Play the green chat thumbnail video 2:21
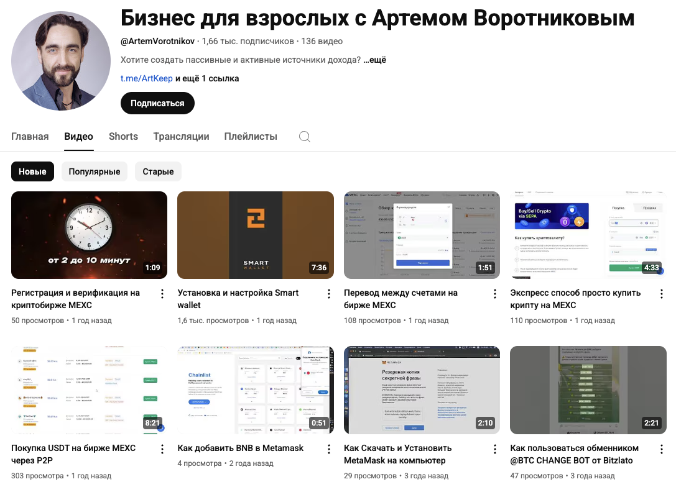Viewport: 676px width, 492px height. coord(588,390)
